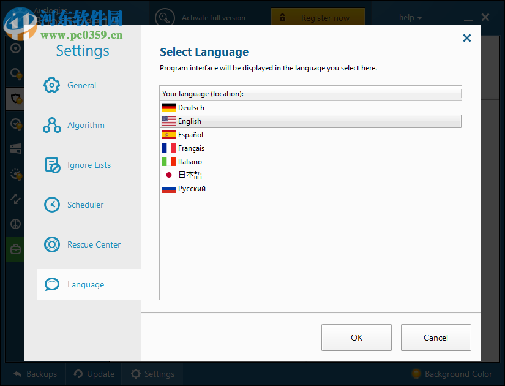Click Update in the bottom bar

94,374
